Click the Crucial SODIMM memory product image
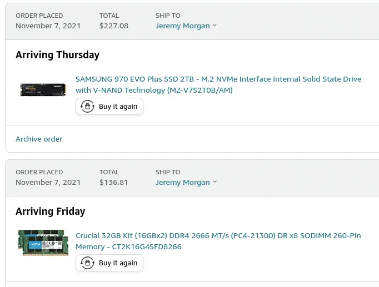The image size is (379, 287). coord(43,242)
